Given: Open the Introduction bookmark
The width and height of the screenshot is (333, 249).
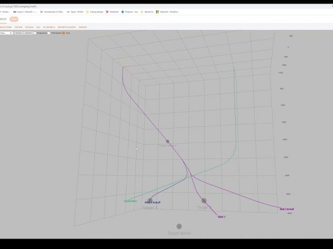Looking at the screenshot, I should 52,12.
